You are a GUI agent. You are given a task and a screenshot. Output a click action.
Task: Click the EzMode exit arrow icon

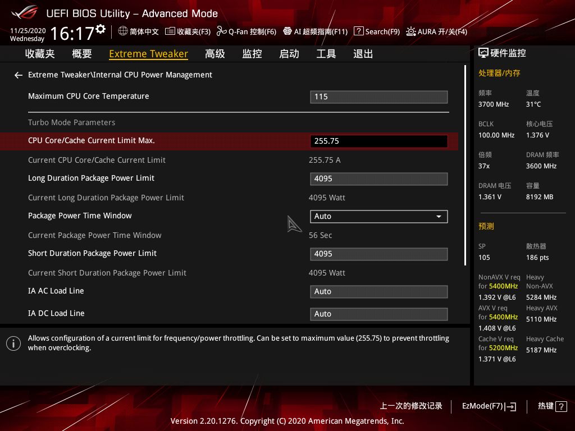(x=511, y=406)
